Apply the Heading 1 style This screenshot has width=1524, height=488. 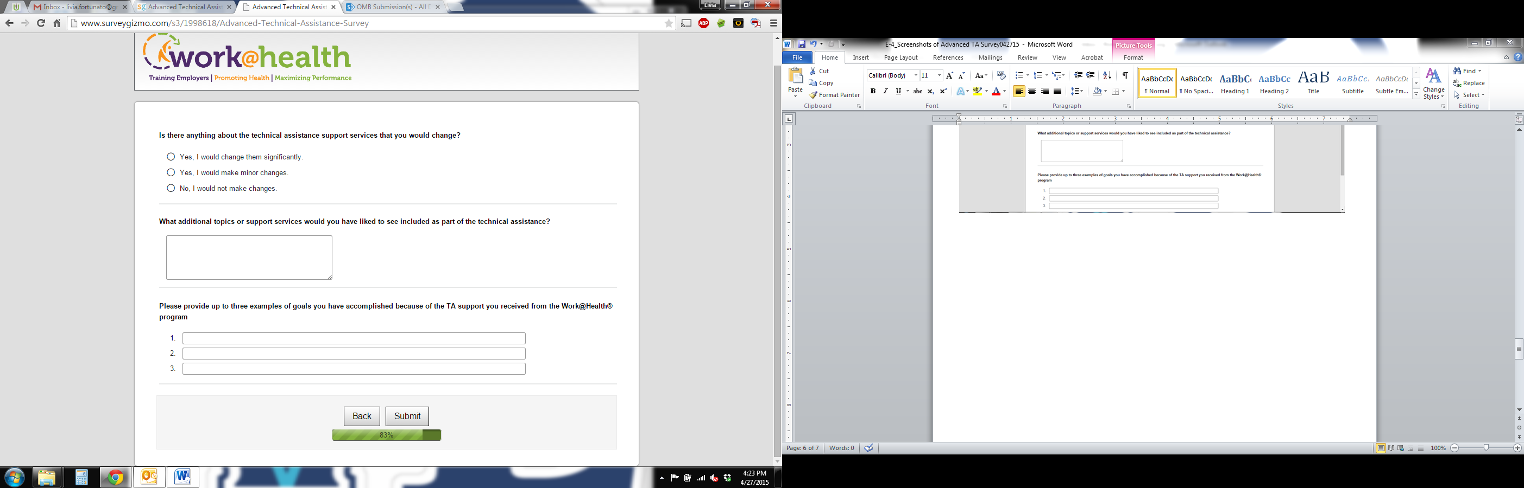click(1235, 83)
